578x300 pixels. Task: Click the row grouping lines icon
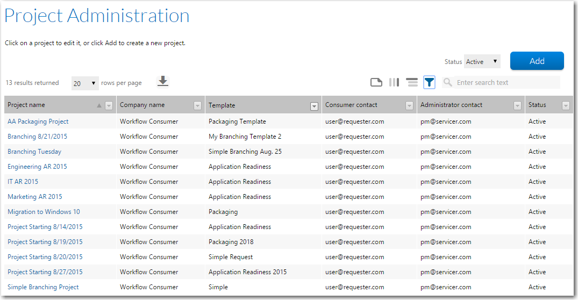click(412, 82)
